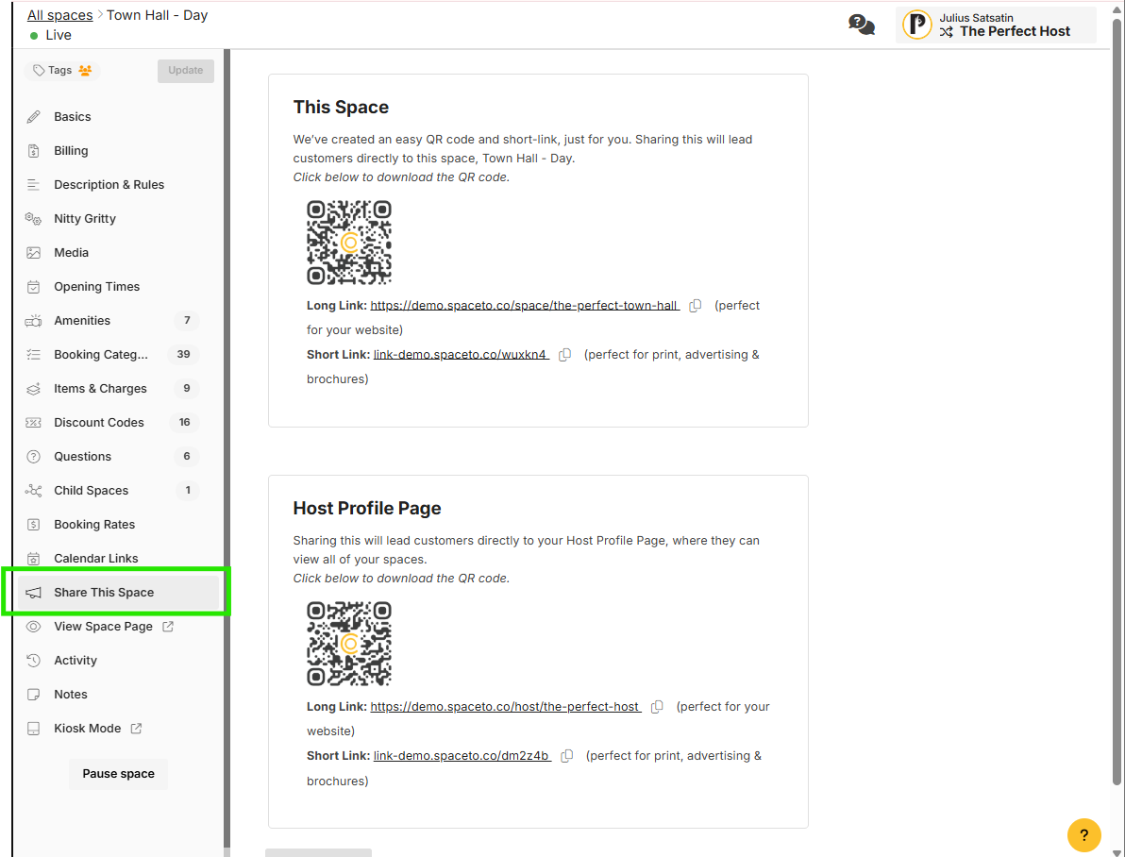Click the Notes sticky-note icon
This screenshot has height=857, width=1125.
tap(34, 695)
